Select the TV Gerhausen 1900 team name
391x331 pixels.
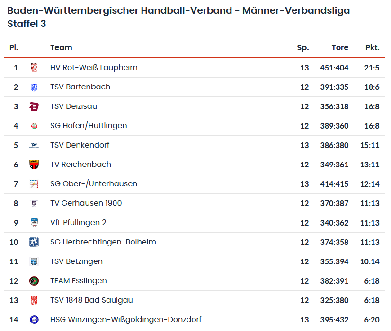click(x=86, y=203)
